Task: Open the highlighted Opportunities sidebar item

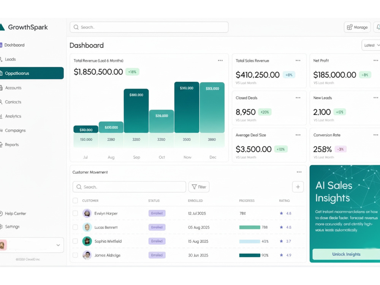Action: 32,73
